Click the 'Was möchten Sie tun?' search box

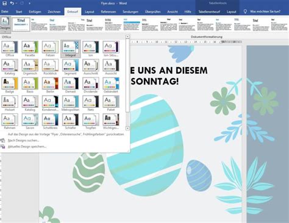tap(265, 12)
